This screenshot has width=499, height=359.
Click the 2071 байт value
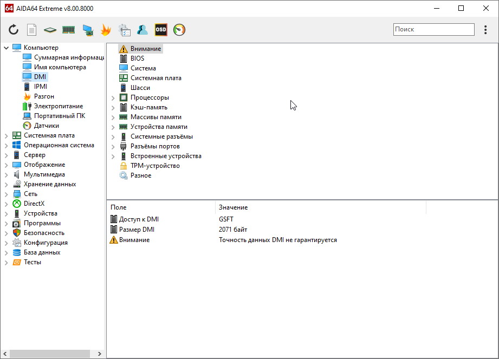point(233,230)
